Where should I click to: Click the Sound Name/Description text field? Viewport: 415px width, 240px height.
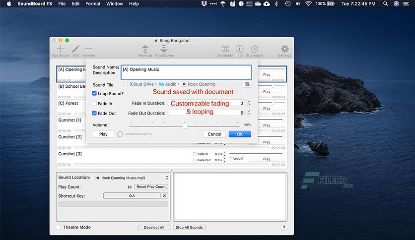(186, 72)
